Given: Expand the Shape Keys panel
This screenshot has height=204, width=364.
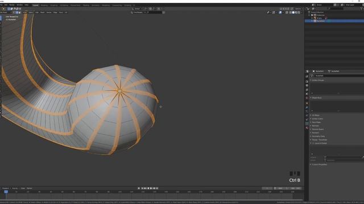Looking at the screenshot, I should 317,98.
